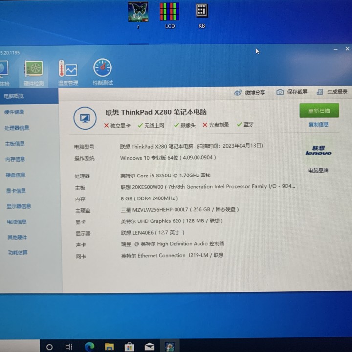352x352 pixels.
Task: Open the 温度管理 temperature management tab
Action: pos(68,73)
